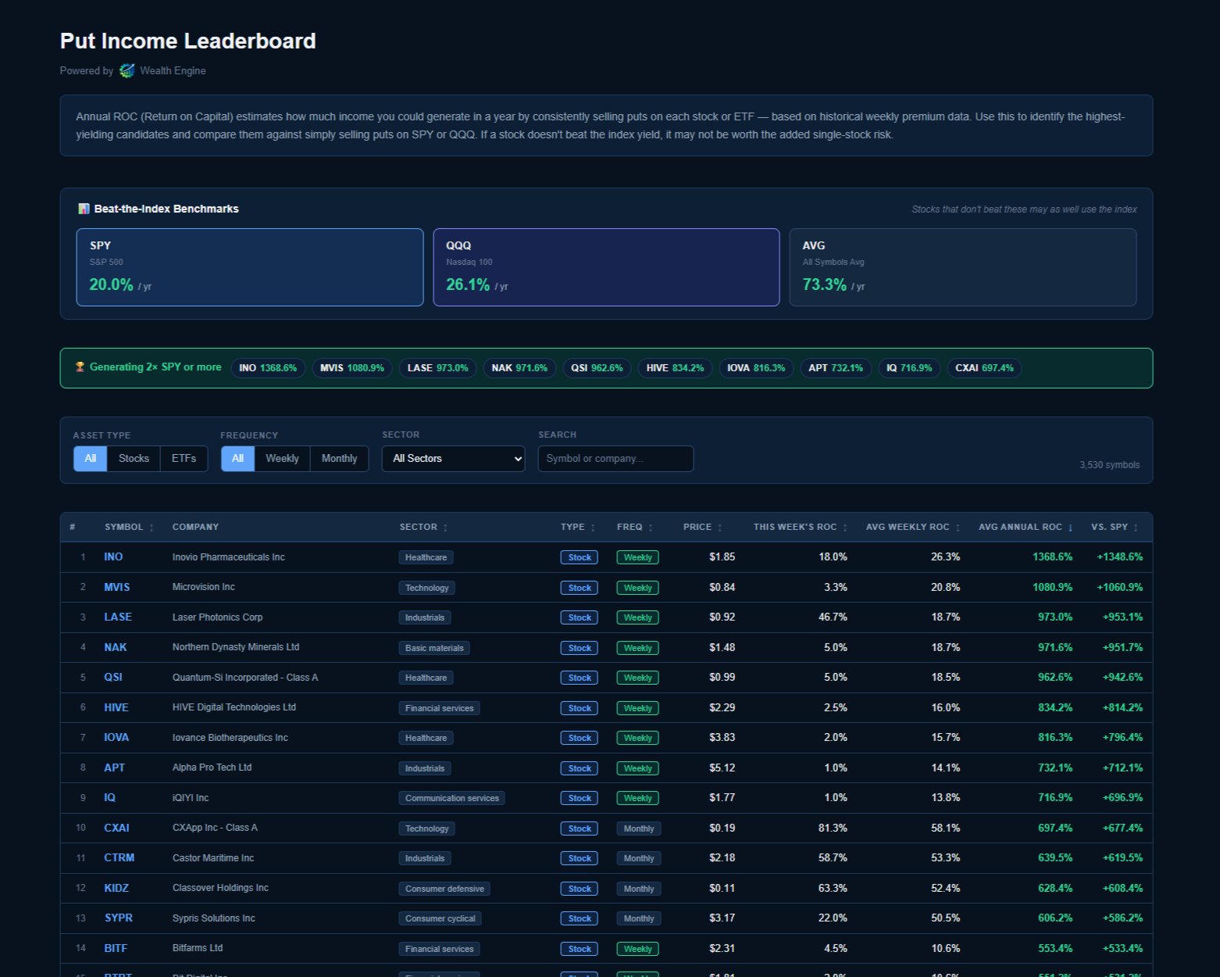Viewport: 1220px width, 977px height.
Task: Click the chart icon beside Beat-the-Index Benchmarks
Action: (x=84, y=209)
